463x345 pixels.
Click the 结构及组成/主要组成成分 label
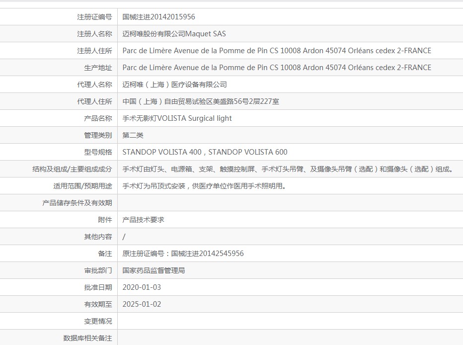pos(72,169)
